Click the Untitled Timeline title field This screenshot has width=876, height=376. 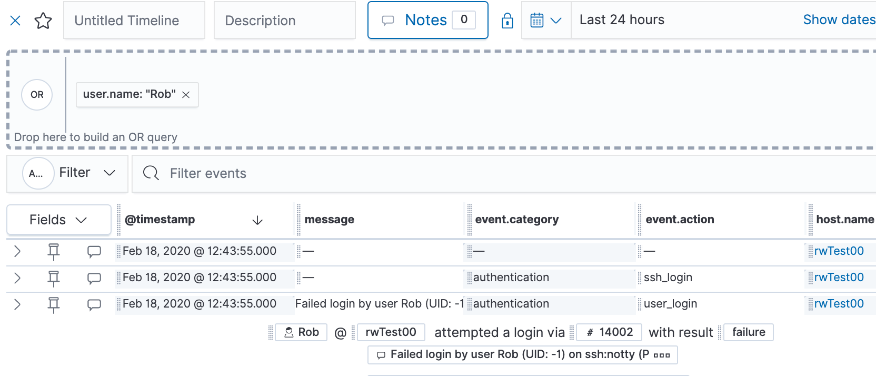pyautogui.click(x=134, y=21)
